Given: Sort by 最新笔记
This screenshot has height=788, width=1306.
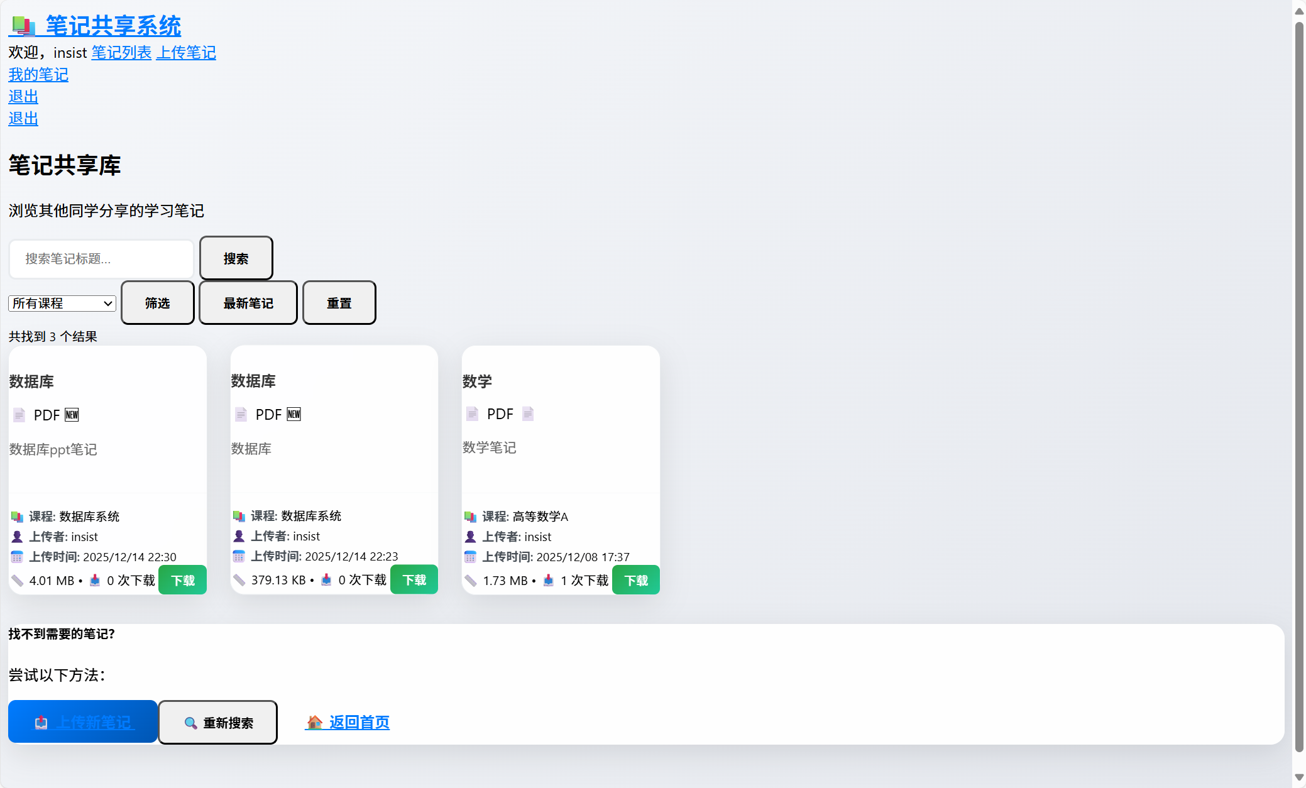Looking at the screenshot, I should point(248,303).
